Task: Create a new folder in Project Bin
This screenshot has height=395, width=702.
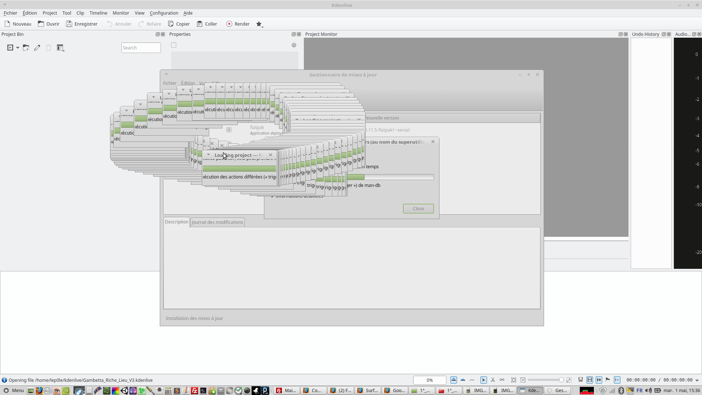Action: tap(26, 48)
